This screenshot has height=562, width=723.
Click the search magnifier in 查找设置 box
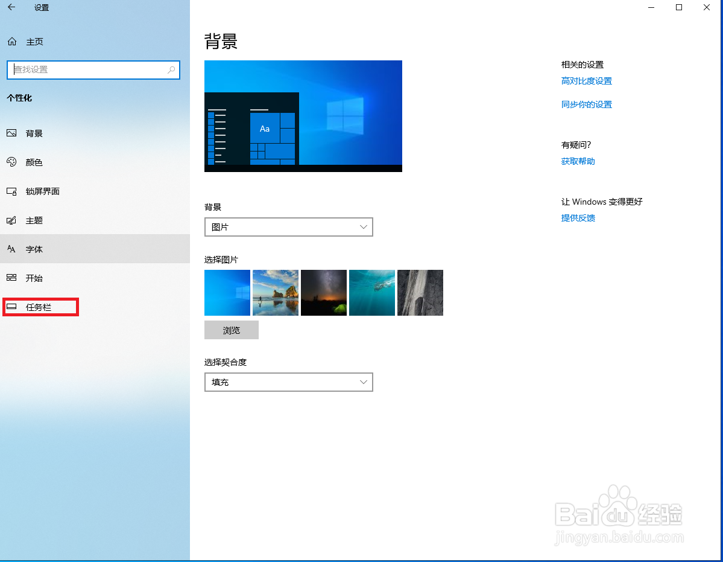point(171,69)
